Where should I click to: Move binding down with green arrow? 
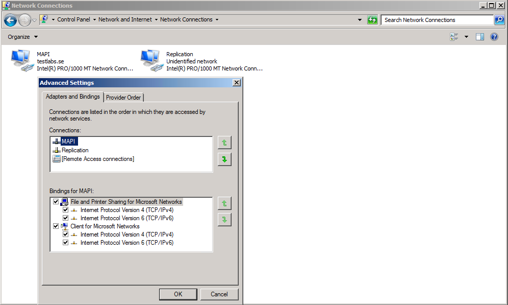tap(224, 220)
